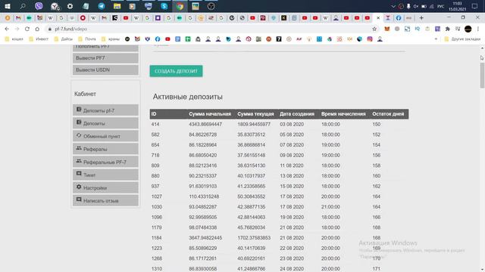Open taskbar search magnifier
485x272 pixels.
pyautogui.click(x=23, y=6)
